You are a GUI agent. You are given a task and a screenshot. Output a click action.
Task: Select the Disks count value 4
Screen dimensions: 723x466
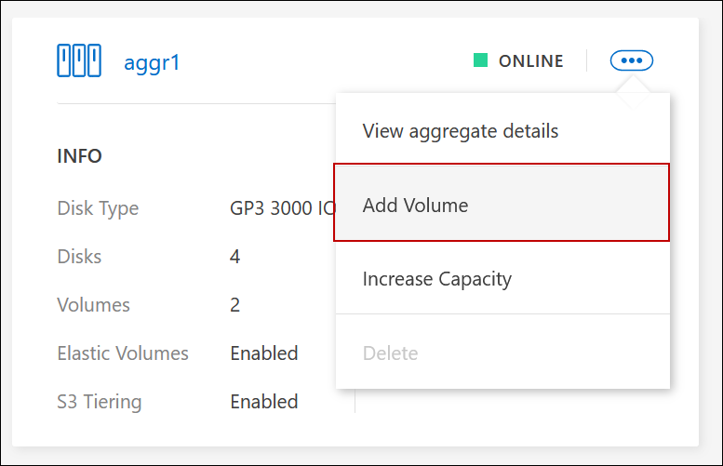pos(235,256)
